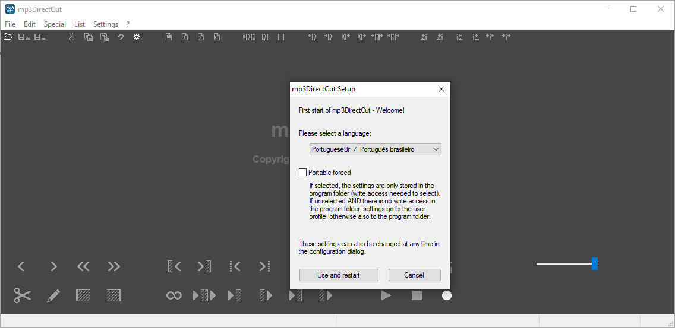675x328 pixels.
Task: Open the ? help menu
Action: [128, 24]
